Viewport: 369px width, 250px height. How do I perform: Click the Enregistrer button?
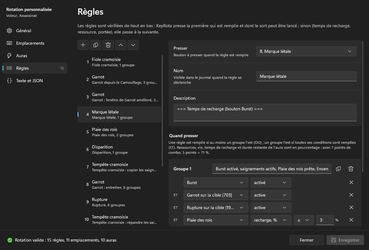click(345, 240)
